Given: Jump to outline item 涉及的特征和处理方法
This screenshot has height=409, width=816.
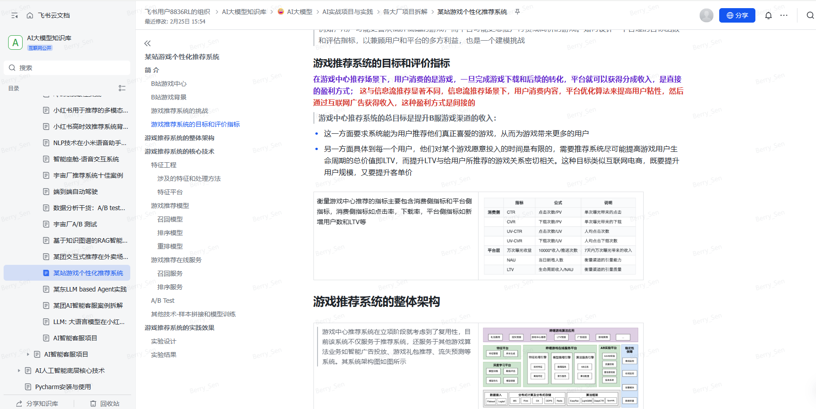Looking at the screenshot, I should [x=189, y=179].
